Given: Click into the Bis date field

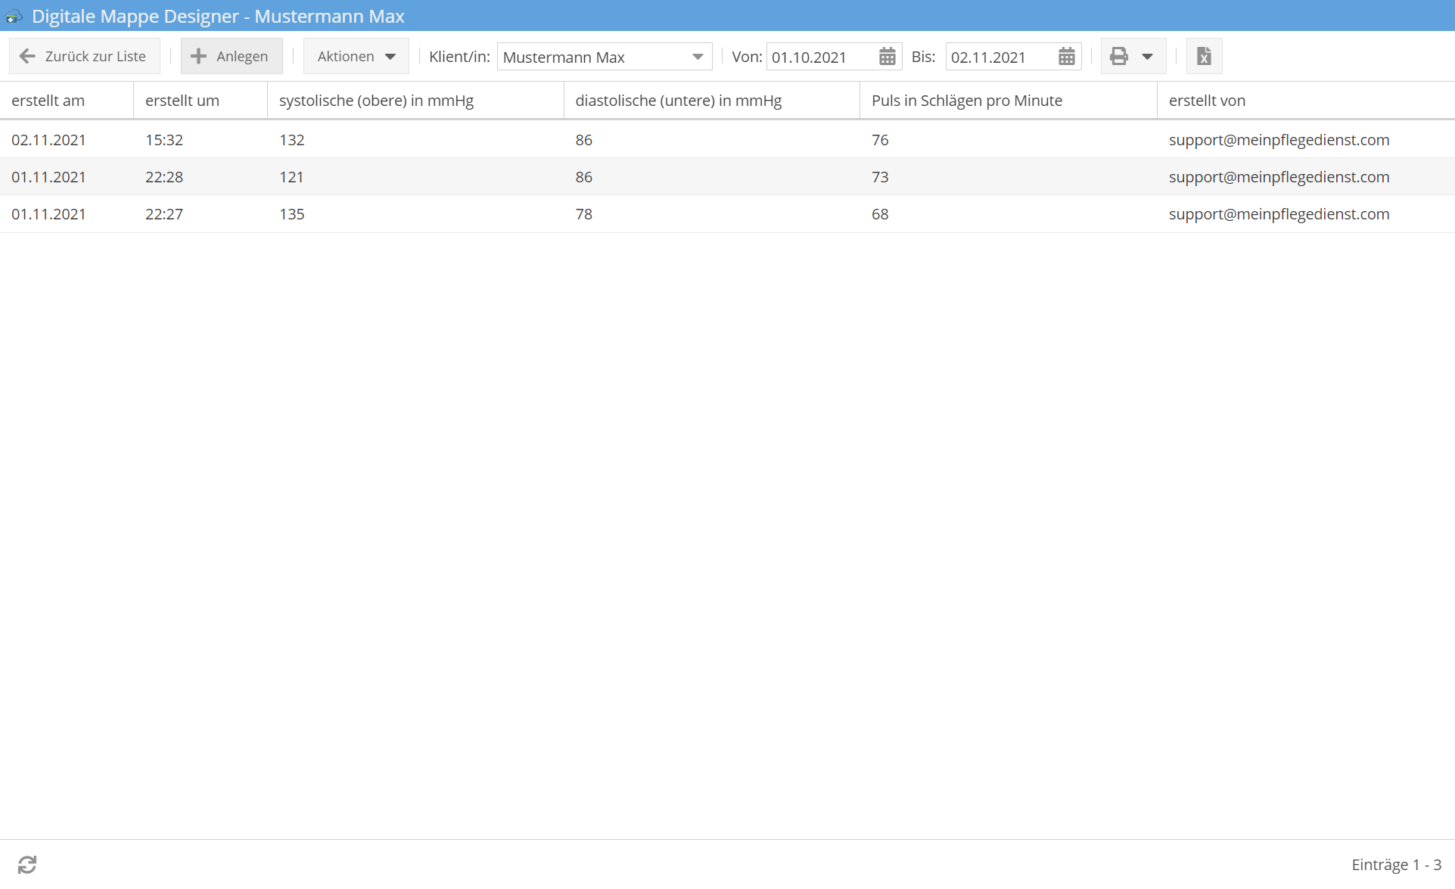Looking at the screenshot, I should point(999,57).
